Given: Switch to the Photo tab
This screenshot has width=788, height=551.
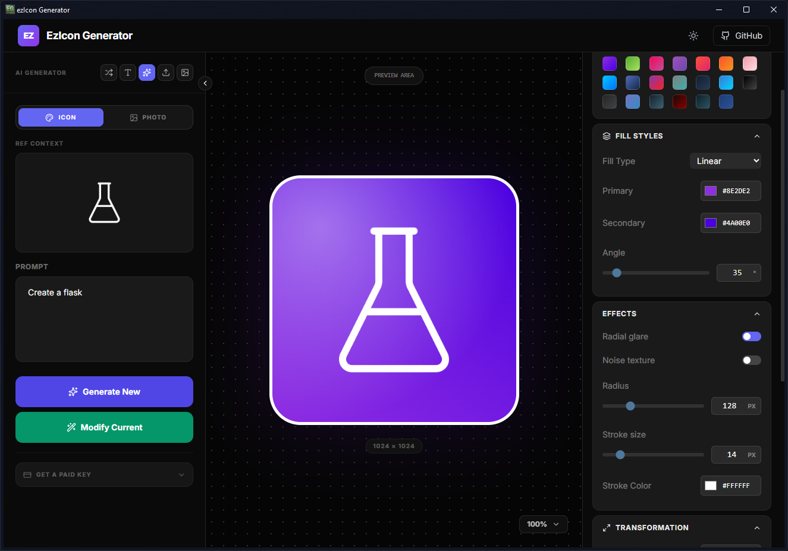Looking at the screenshot, I should [148, 118].
